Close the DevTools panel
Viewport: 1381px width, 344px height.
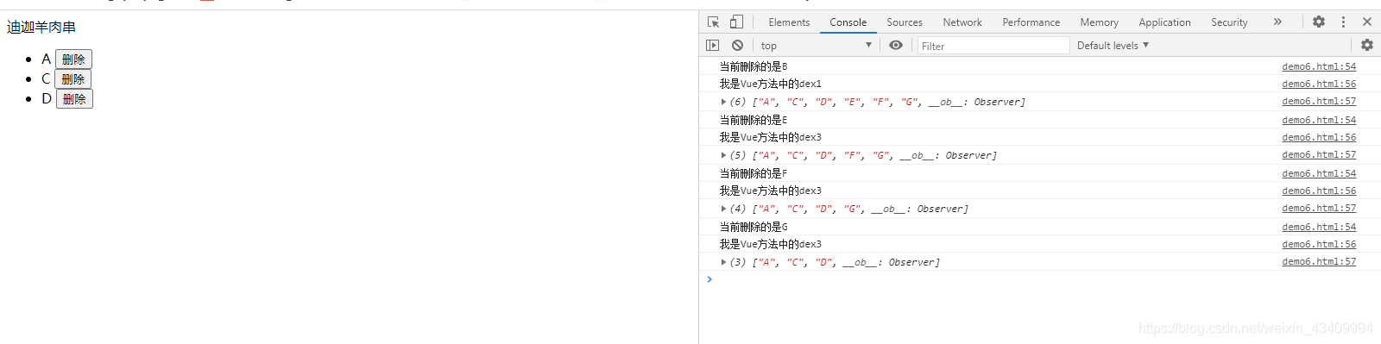pyautogui.click(x=1367, y=22)
